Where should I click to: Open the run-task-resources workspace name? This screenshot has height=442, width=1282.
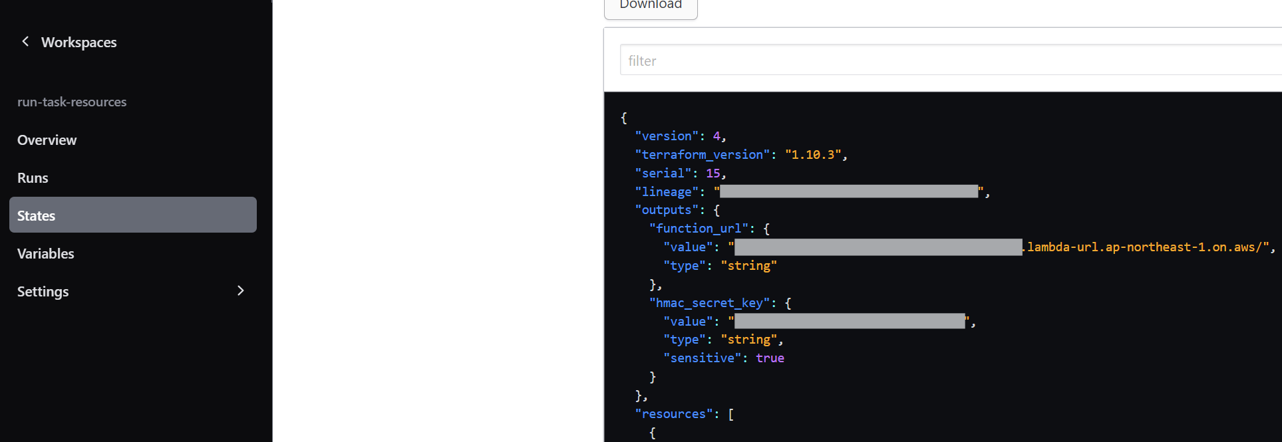pyautogui.click(x=72, y=102)
